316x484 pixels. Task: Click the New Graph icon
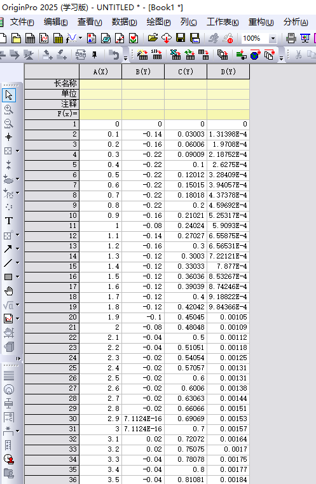click(x=44, y=38)
